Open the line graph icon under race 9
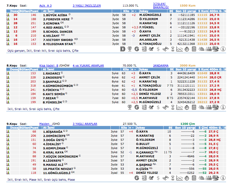 (x=180, y=178)
